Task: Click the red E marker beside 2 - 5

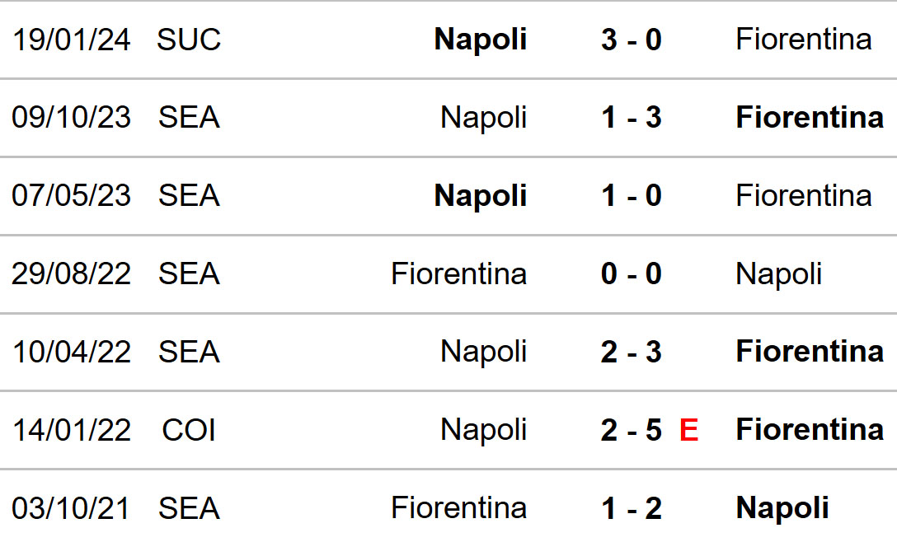Action: point(688,430)
